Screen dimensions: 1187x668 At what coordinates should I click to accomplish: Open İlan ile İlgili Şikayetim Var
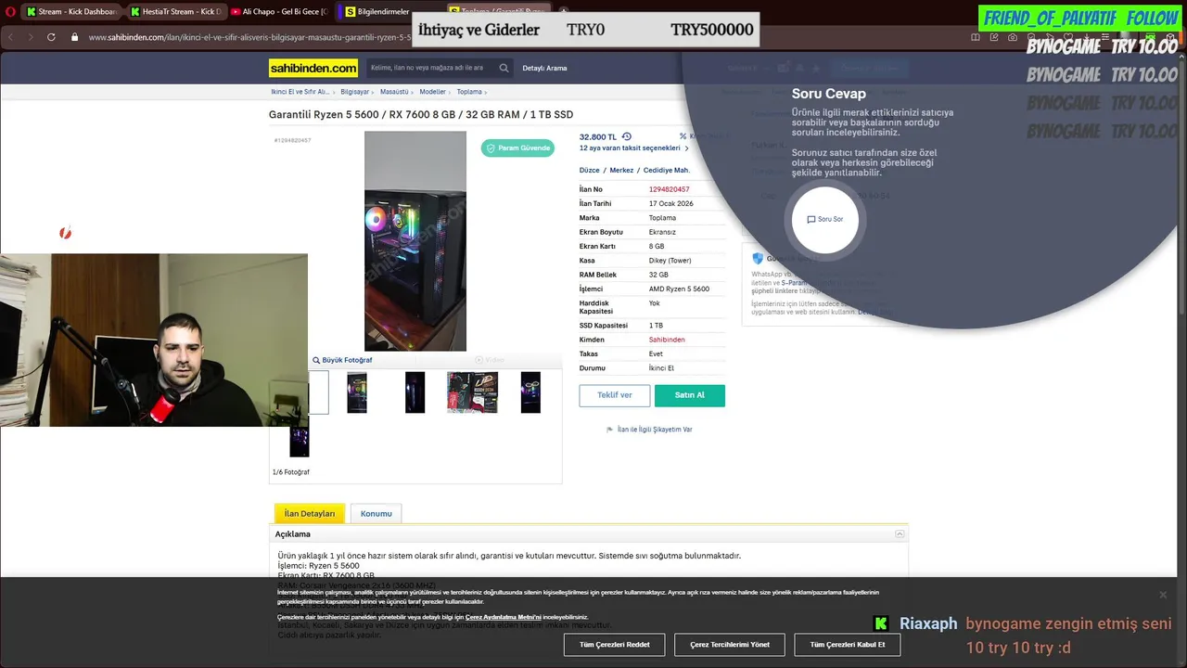click(655, 430)
